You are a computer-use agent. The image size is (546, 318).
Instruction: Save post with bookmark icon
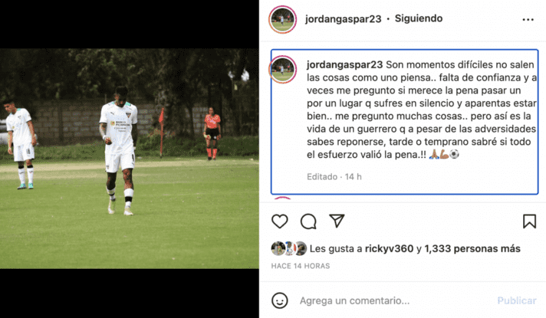tap(529, 221)
